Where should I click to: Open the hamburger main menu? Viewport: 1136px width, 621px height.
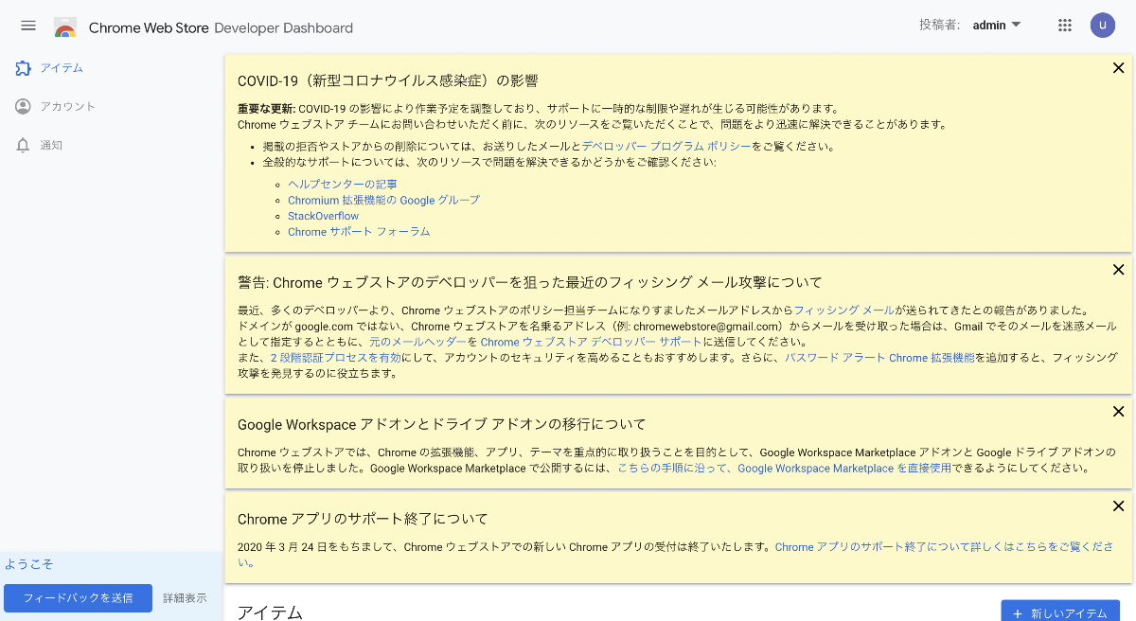tap(28, 26)
